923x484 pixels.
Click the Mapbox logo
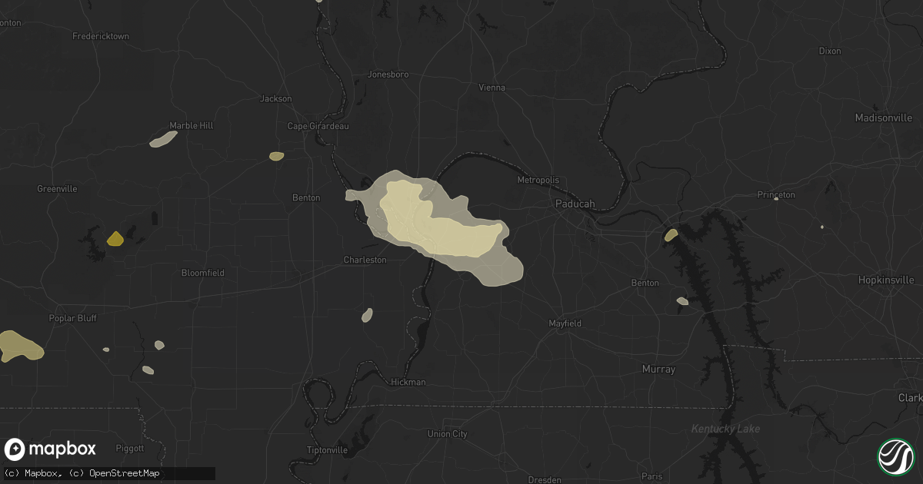[x=51, y=449]
